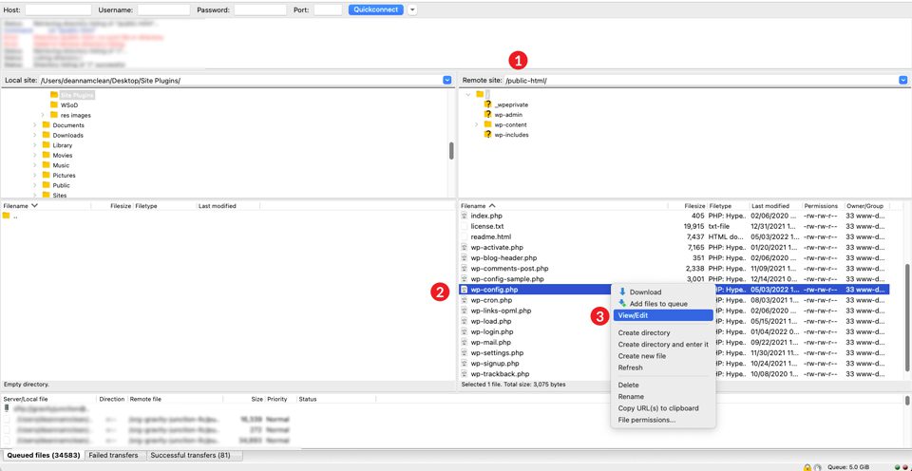Click the wp-login.php file icon
Viewport: 912px width, 471px height.
[465, 331]
